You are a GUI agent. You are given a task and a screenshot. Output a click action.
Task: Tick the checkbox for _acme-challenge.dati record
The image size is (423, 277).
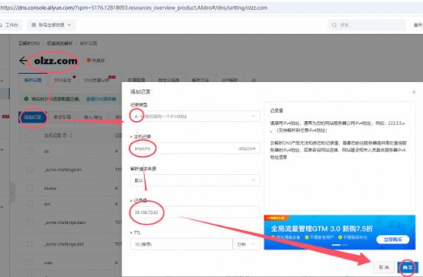point(30,244)
